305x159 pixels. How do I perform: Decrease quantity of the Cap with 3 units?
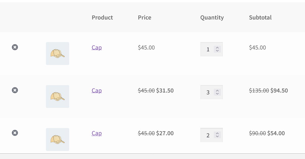217,94
